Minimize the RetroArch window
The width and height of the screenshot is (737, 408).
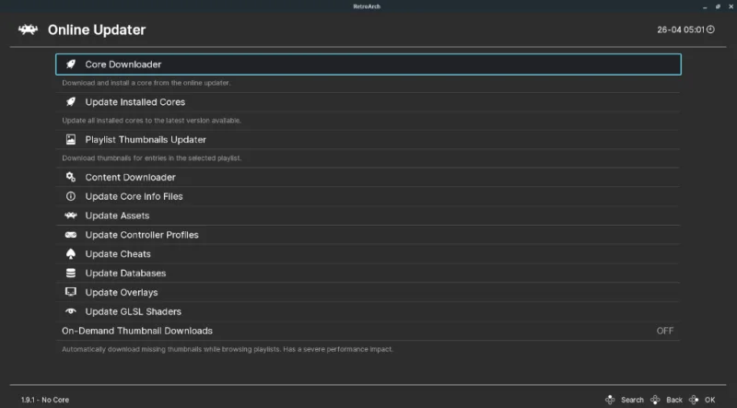point(705,6)
